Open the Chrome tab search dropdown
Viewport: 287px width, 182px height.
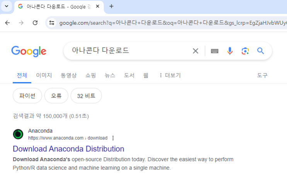click(x=7, y=6)
